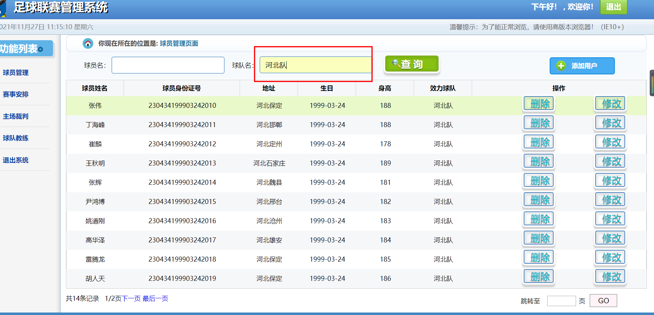
Task: Click address cell 河北雄安
Action: tap(269, 240)
